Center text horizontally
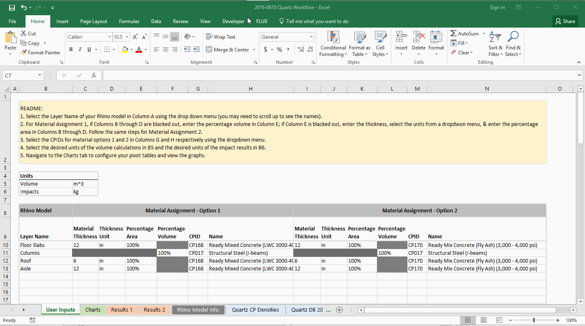This screenshot has height=326, width=585. [166, 49]
